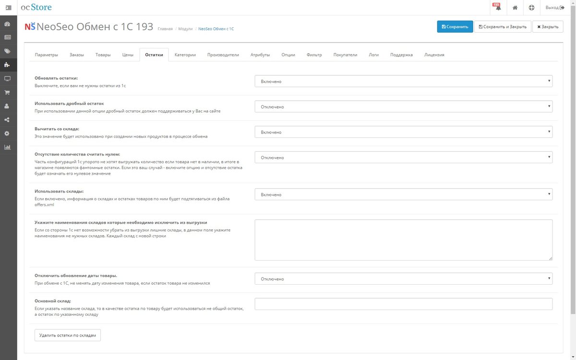Switch to the Параметры tab
This screenshot has height=360, width=576.
point(47,55)
